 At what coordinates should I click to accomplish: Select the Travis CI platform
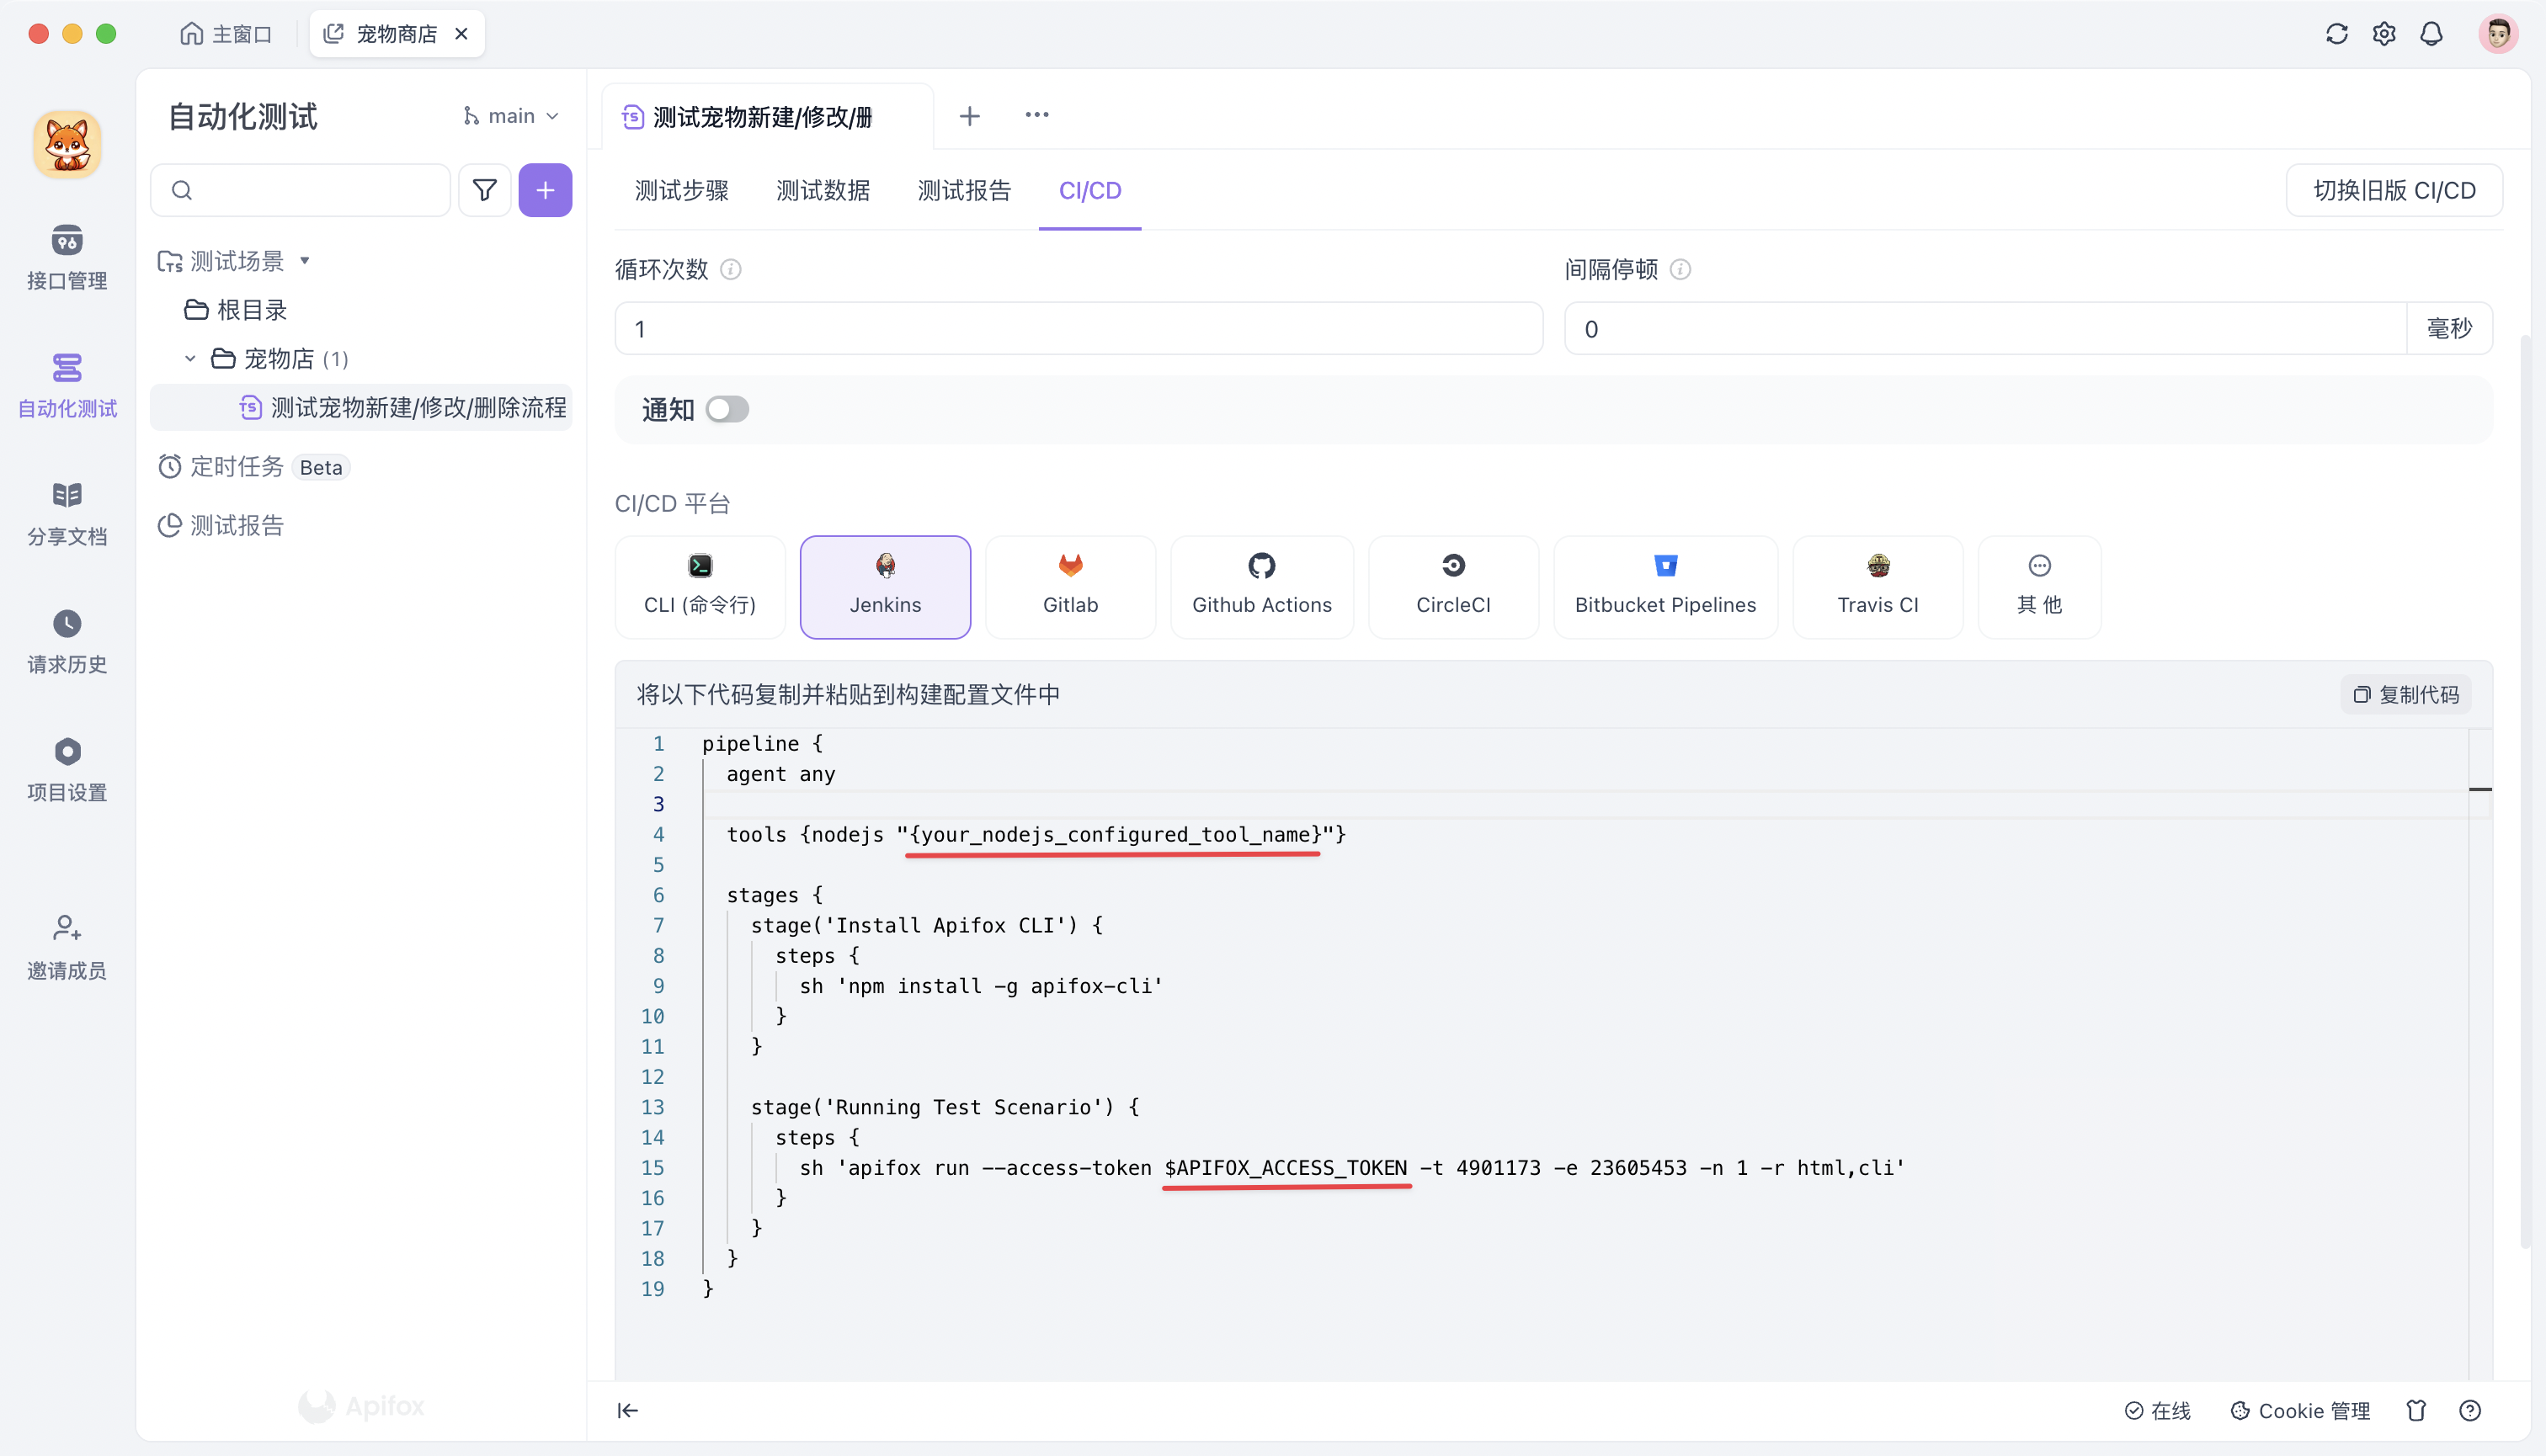[1877, 586]
